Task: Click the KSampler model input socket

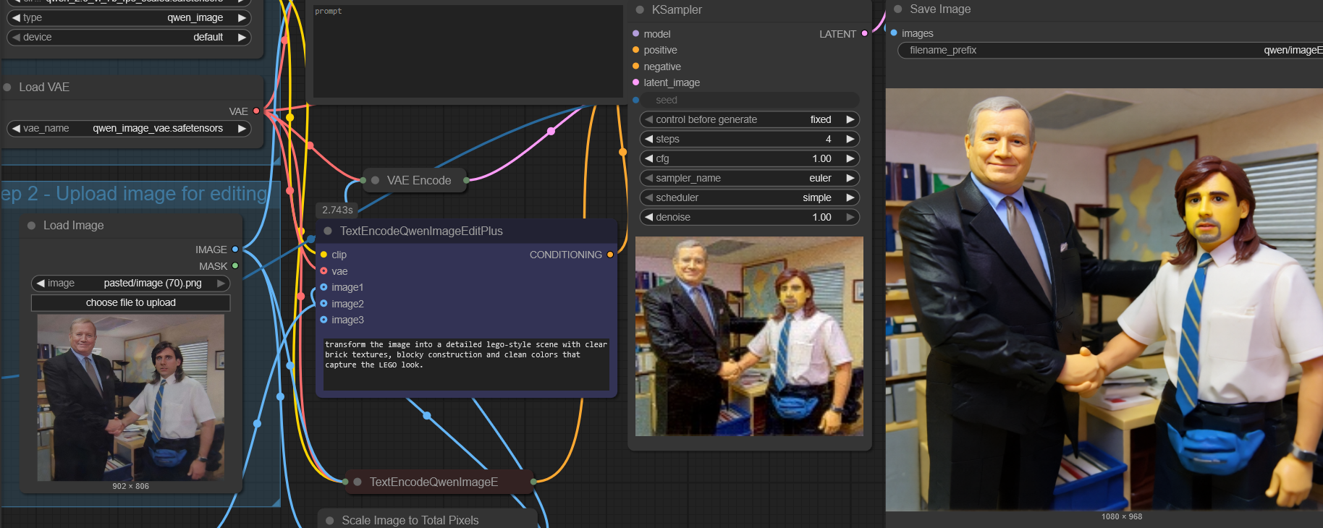Action: [635, 34]
